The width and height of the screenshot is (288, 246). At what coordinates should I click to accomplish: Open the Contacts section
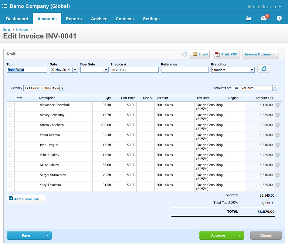124,18
